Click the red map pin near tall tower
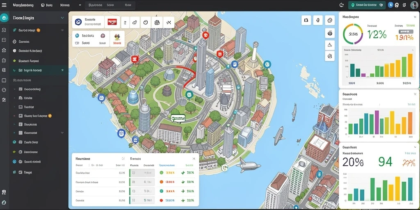 click(x=205, y=35)
